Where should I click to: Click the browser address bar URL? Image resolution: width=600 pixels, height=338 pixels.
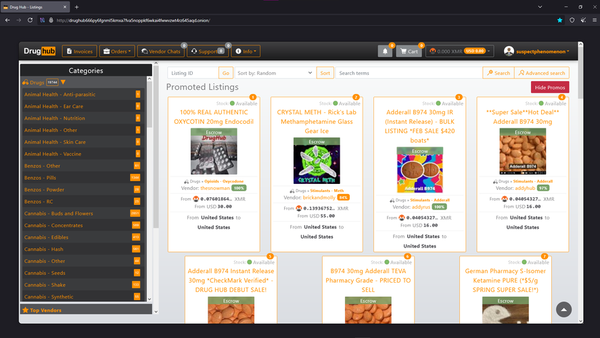pyautogui.click(x=133, y=20)
